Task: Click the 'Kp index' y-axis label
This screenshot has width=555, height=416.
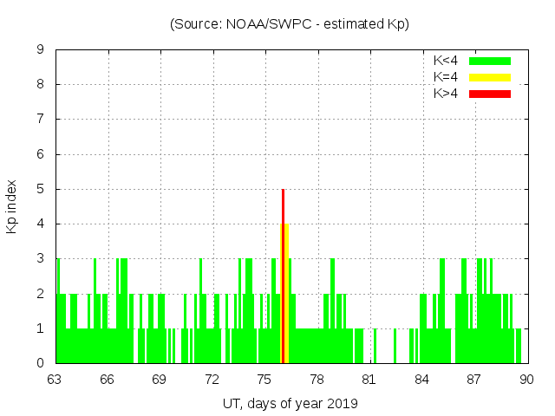Action: 12,206
